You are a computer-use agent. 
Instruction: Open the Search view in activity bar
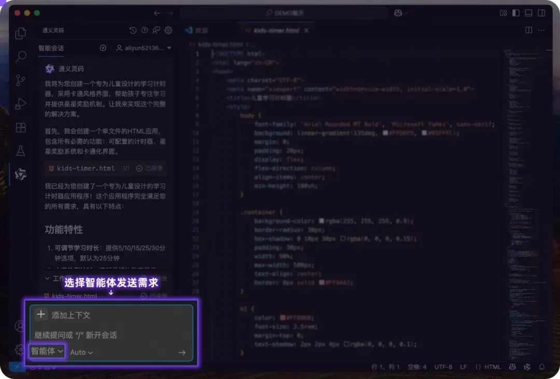tap(21, 56)
